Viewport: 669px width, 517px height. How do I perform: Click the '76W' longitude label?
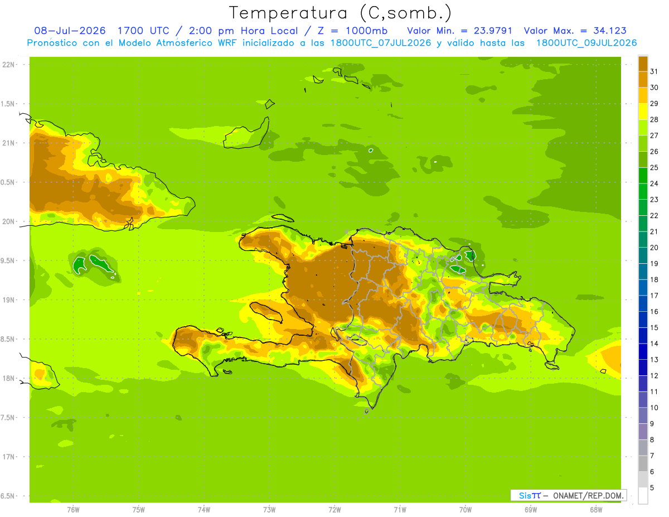pos(73,510)
